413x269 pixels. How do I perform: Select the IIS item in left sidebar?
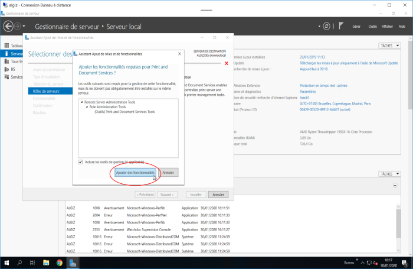[x=13, y=69]
